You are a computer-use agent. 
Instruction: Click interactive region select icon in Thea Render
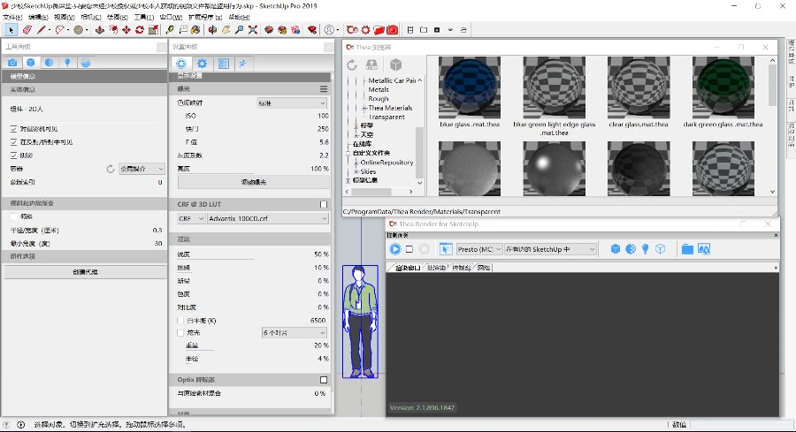pos(445,249)
